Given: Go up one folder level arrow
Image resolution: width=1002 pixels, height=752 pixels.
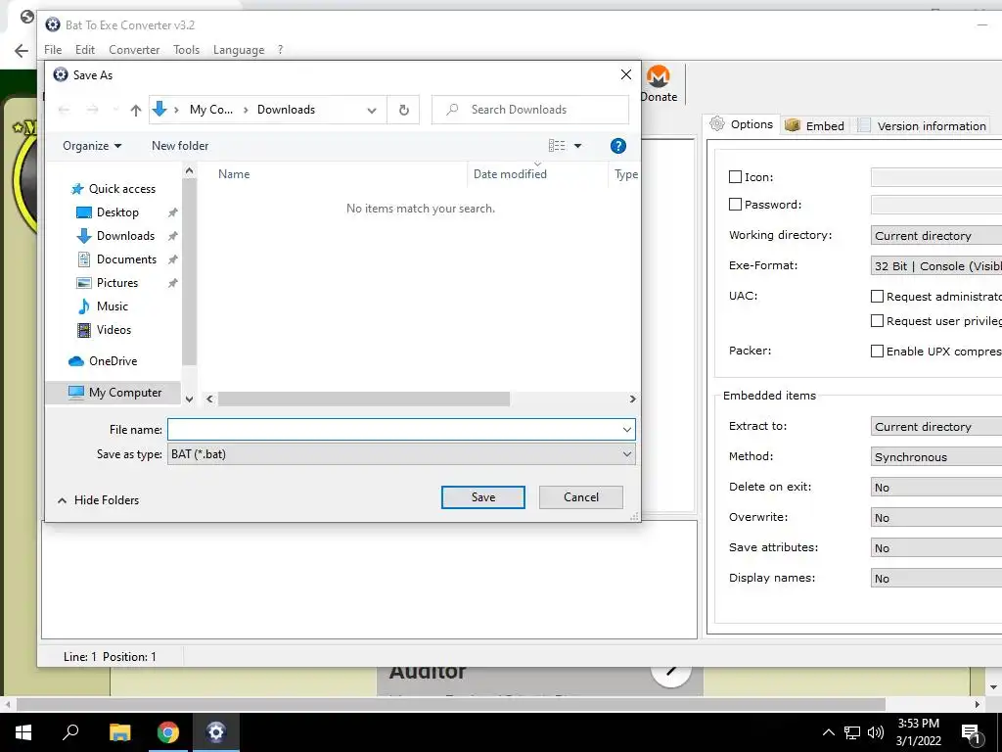Looking at the screenshot, I should [135, 110].
